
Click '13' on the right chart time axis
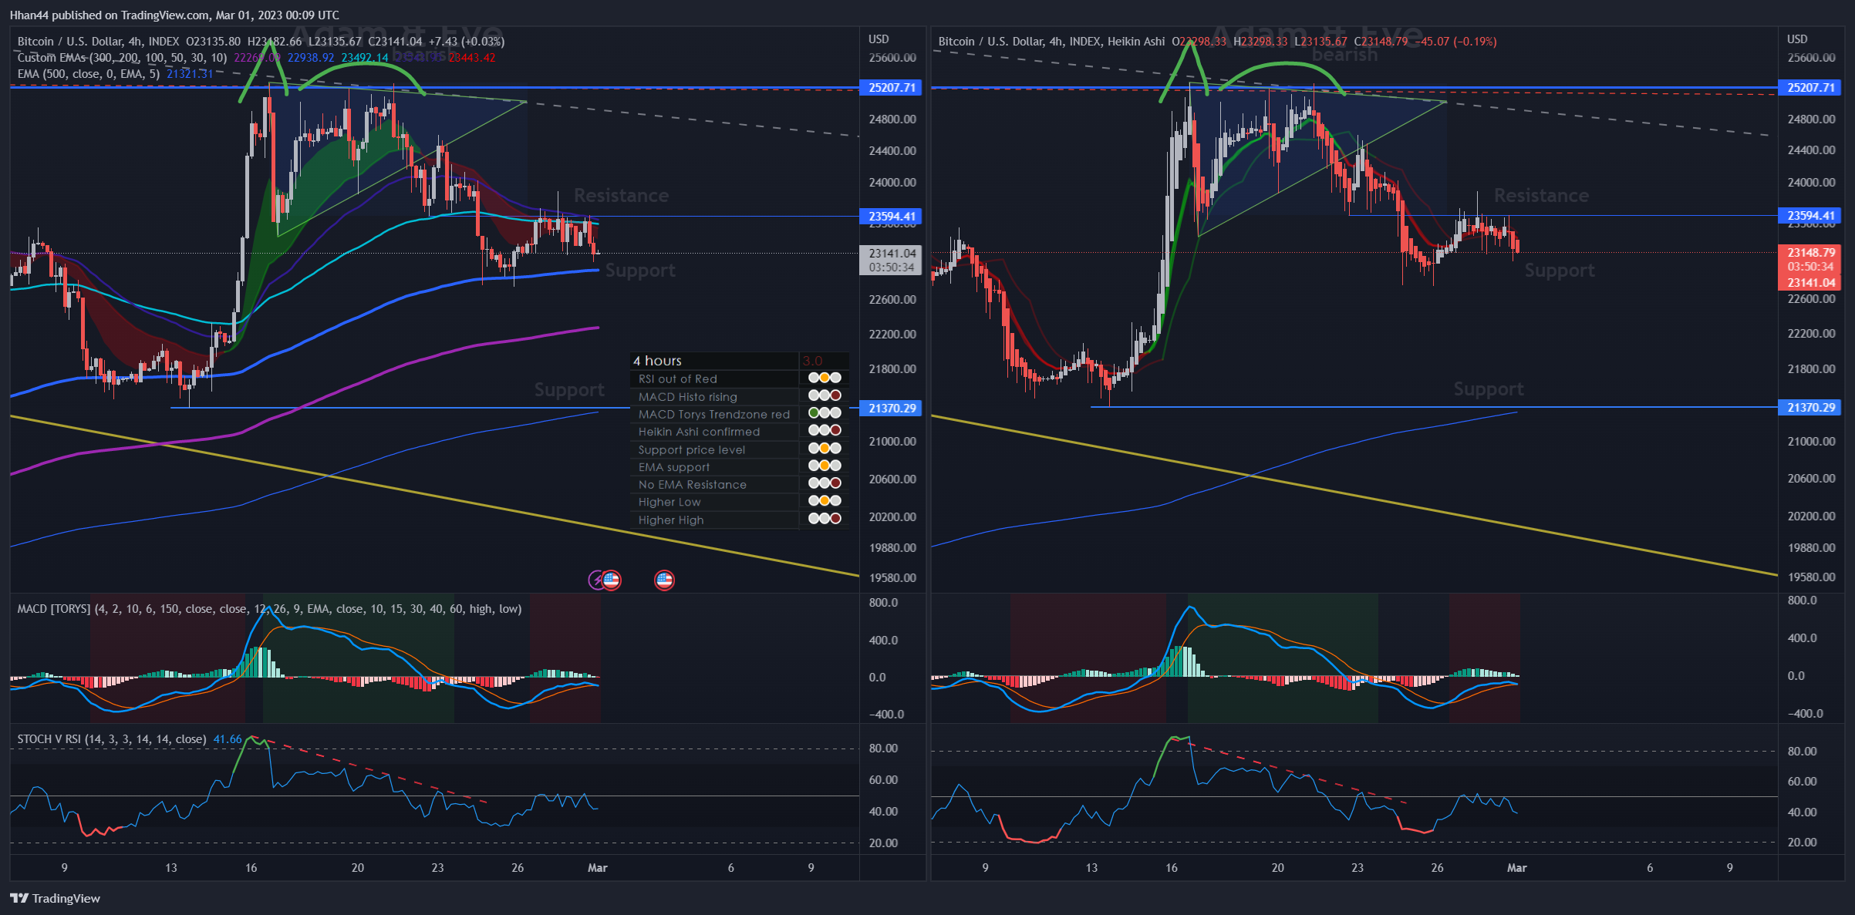click(x=1091, y=867)
